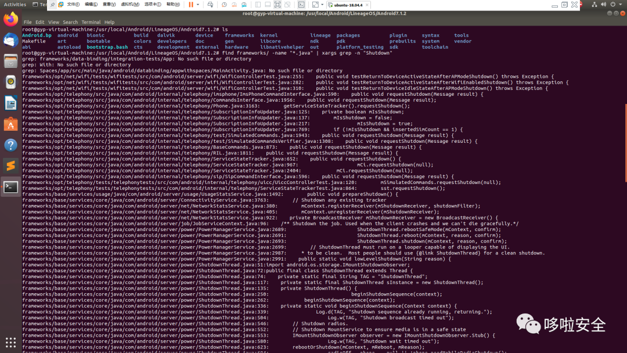Click the ShutdownThread.java:72 result line
The width and height of the screenshot is (627, 353).
(x=217, y=271)
